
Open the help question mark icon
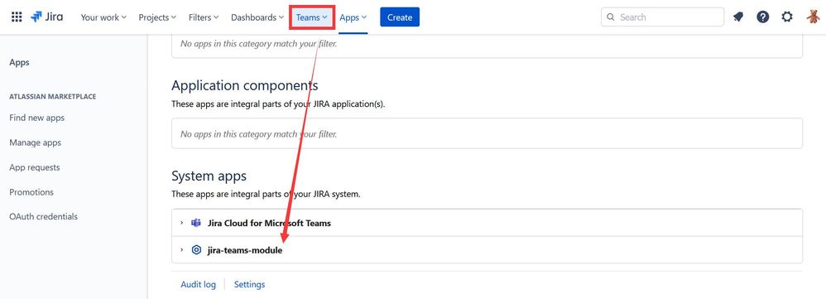click(x=763, y=17)
